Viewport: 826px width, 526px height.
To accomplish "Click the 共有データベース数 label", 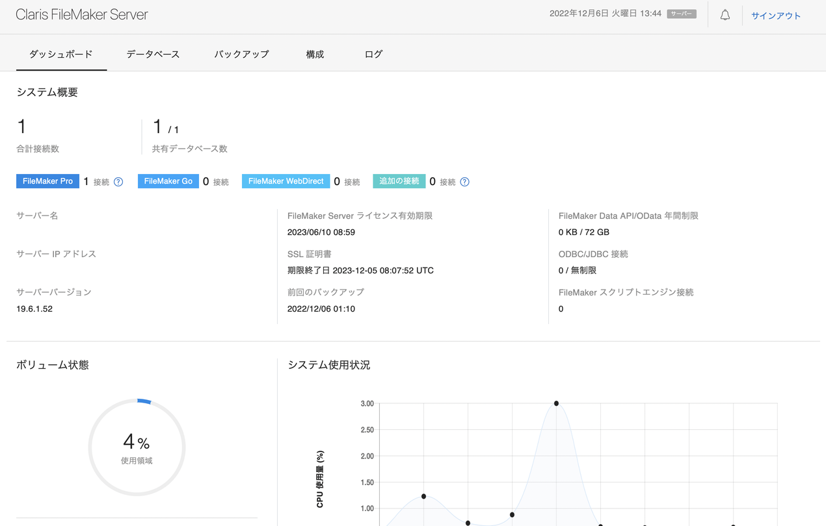I will click(190, 149).
